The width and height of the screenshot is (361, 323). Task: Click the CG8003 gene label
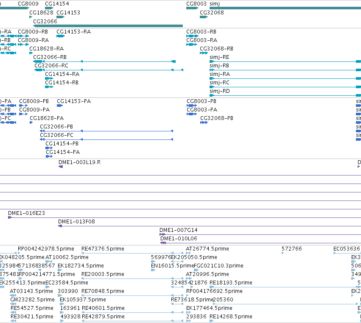[196, 4]
